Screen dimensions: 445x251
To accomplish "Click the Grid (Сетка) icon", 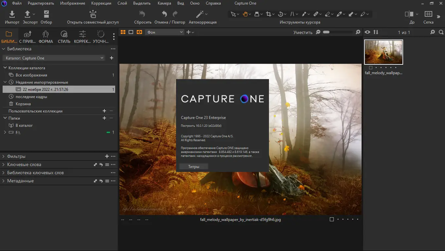I will pyautogui.click(x=428, y=14).
